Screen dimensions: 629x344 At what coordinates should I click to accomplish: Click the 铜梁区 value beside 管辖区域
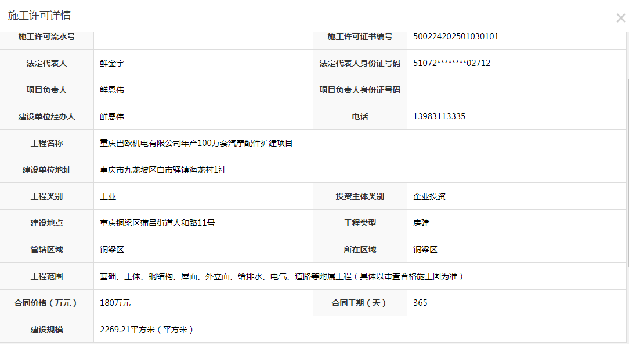point(112,250)
